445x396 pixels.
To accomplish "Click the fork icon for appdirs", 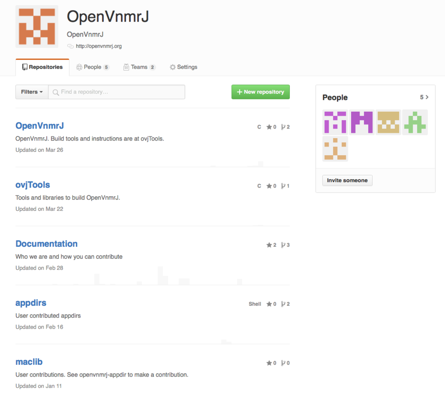I will 283,304.
